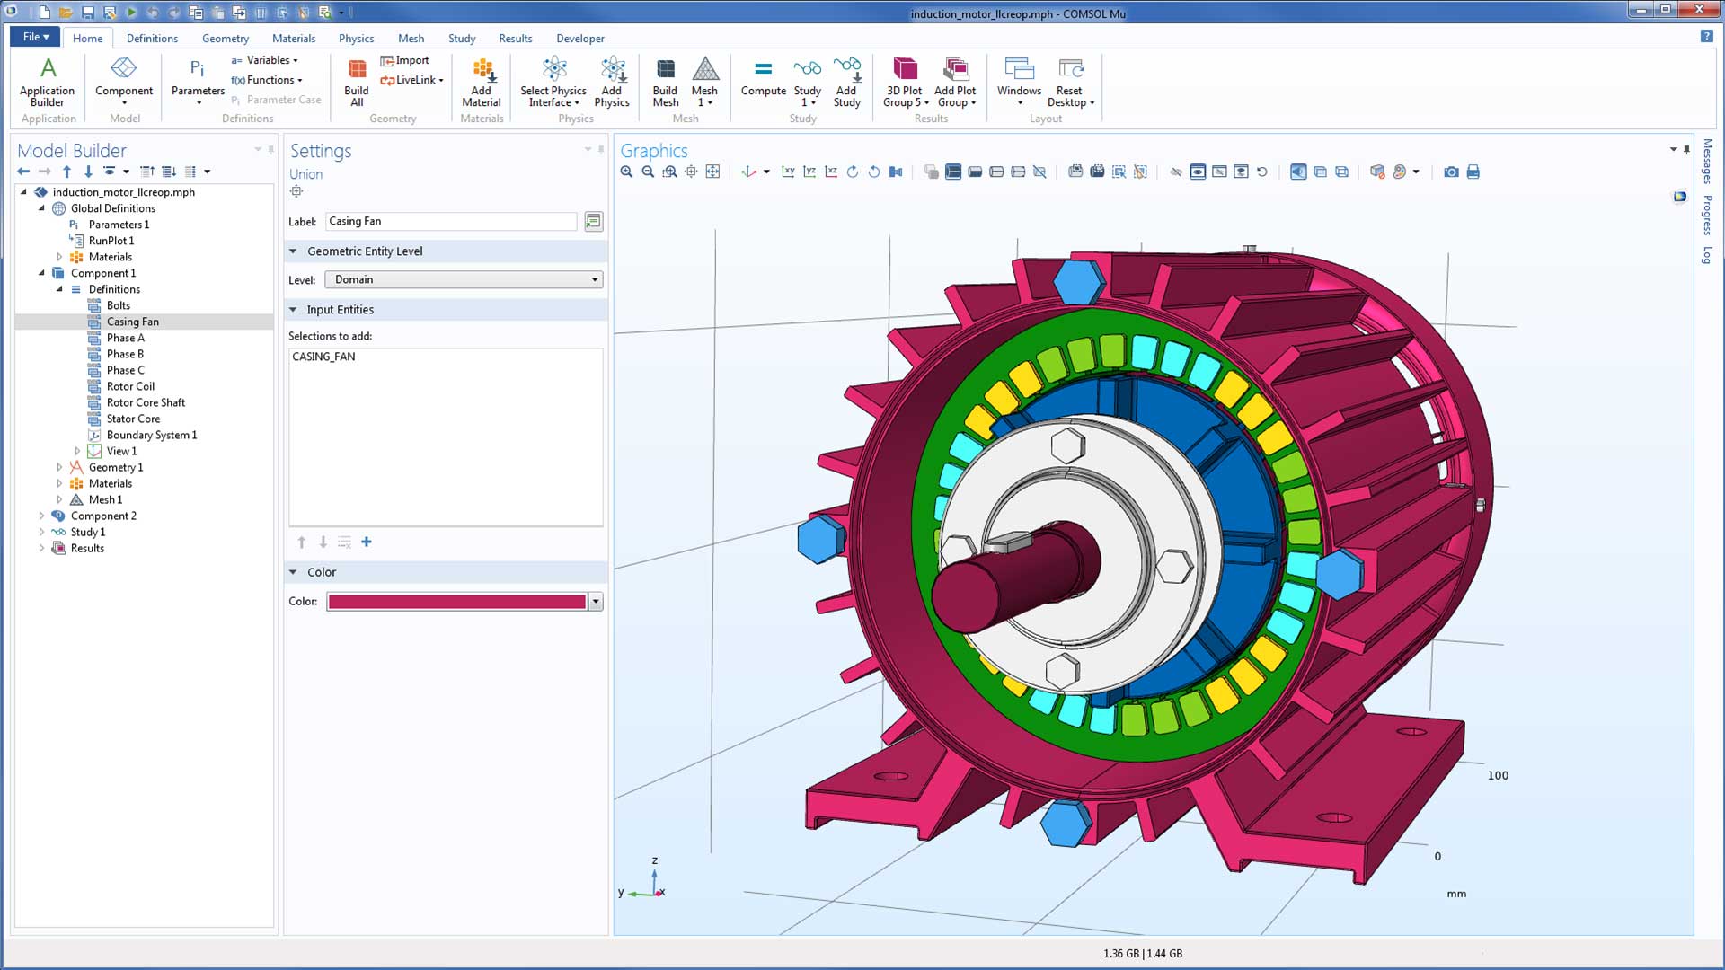Open the Physics ribbon tab

coord(356,38)
